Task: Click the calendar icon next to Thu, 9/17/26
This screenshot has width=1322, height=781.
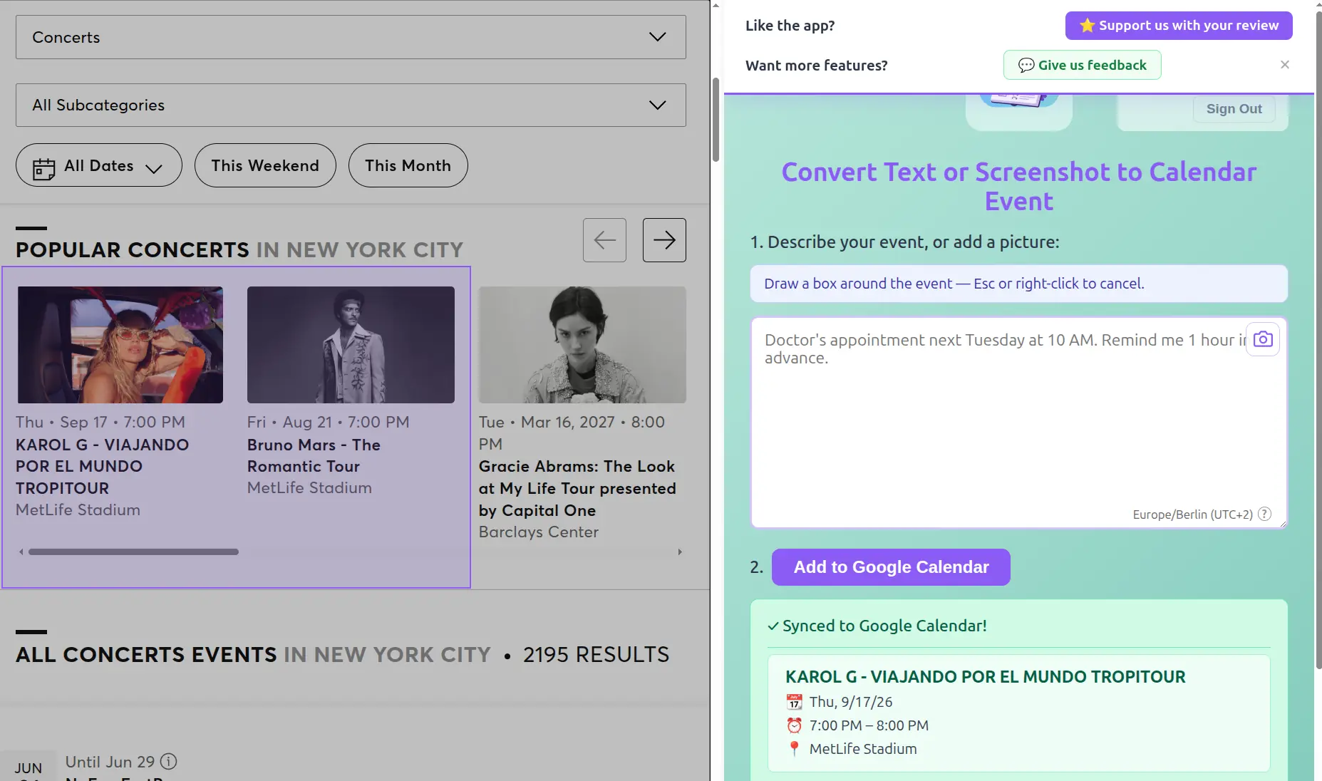Action: click(794, 702)
